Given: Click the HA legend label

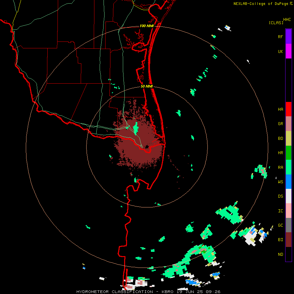Looking at the screenshot, I should coord(280,109).
